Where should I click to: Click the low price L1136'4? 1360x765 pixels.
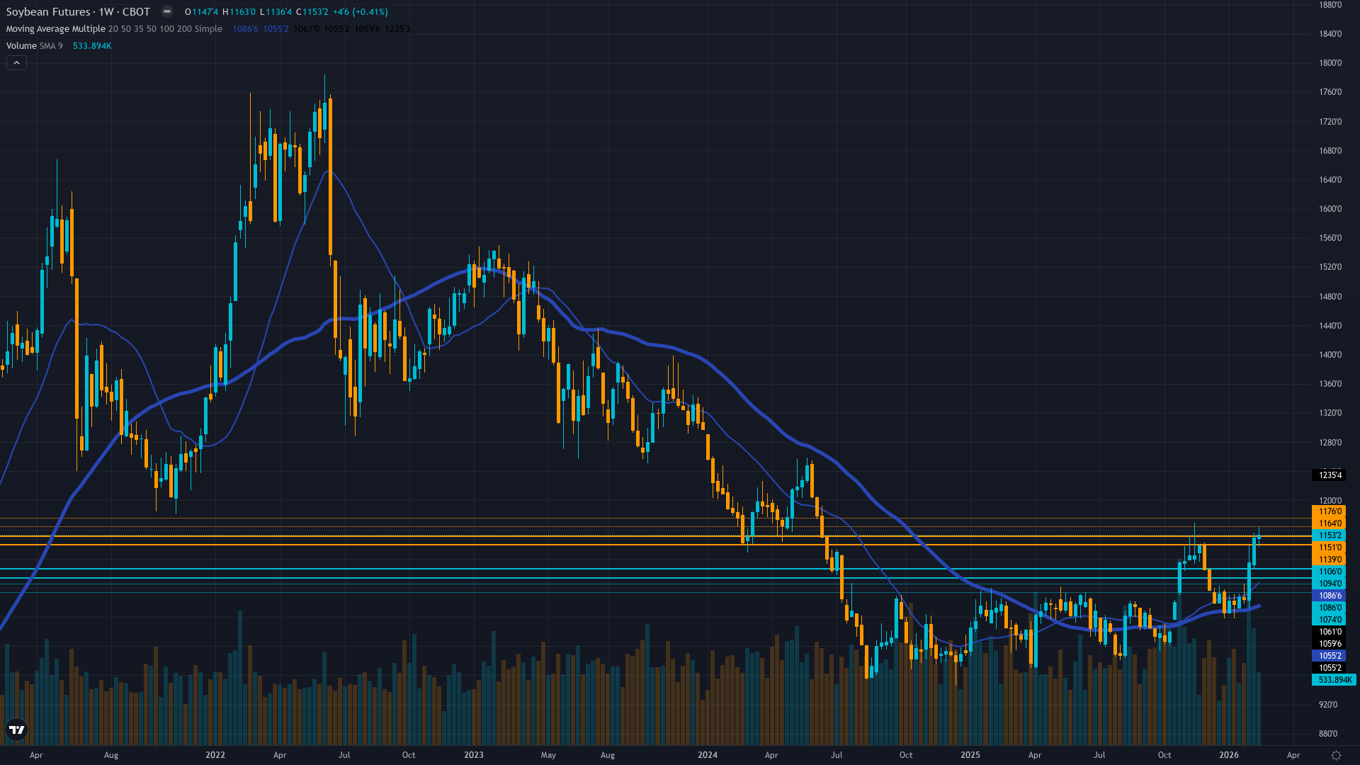[276, 12]
